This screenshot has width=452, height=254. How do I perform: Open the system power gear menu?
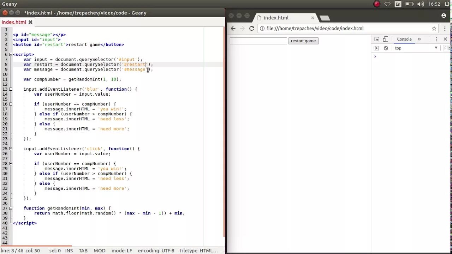point(447,4)
